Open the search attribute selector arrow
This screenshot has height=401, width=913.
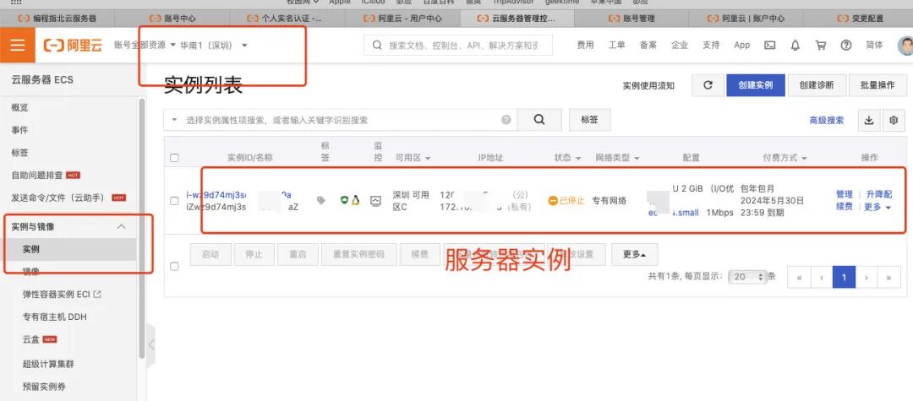(174, 120)
